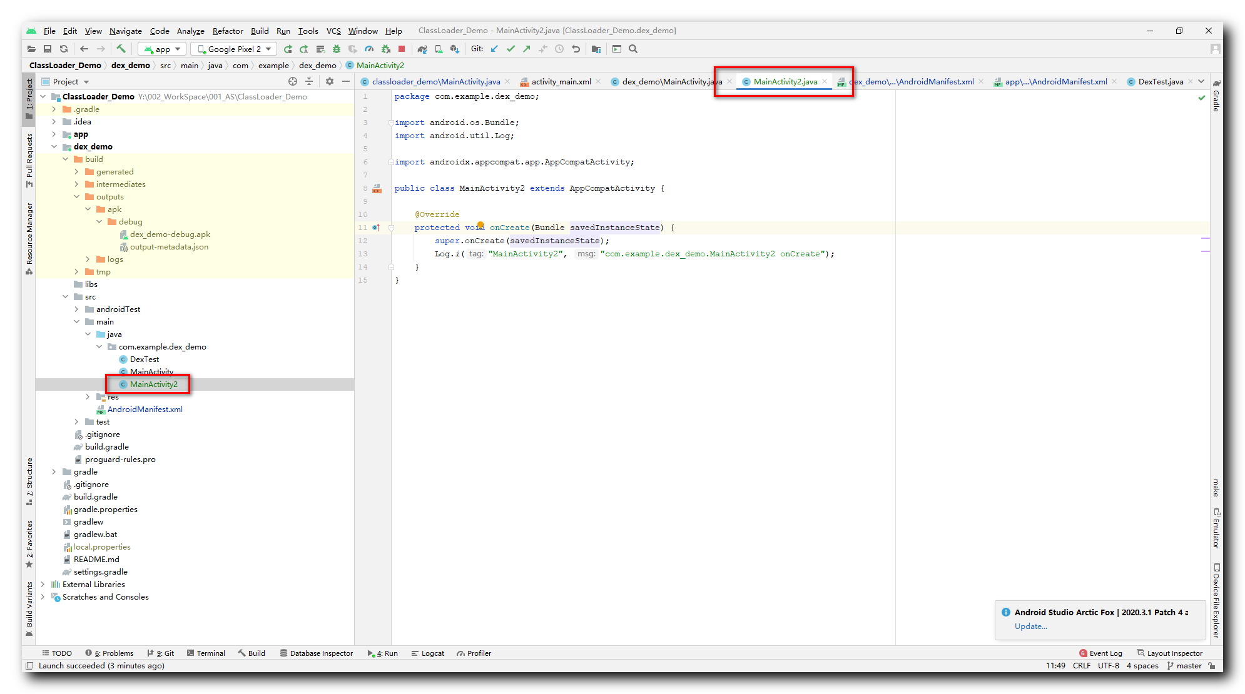This screenshot has width=1245, height=694.
Task: Open Project panel settings gear
Action: click(330, 81)
